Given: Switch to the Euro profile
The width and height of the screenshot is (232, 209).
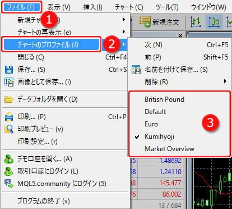Looking at the screenshot, I should tap(151, 124).
